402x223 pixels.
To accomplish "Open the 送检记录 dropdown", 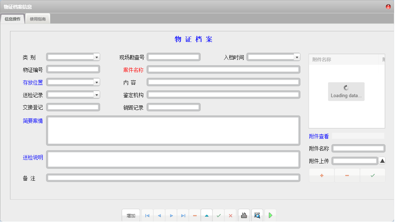I will (96, 94).
